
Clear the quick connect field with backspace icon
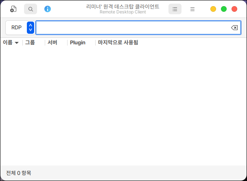pyautogui.click(x=234, y=28)
